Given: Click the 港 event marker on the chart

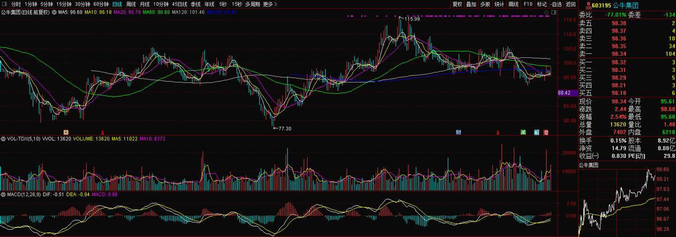Looking at the screenshot, I should [546, 133].
